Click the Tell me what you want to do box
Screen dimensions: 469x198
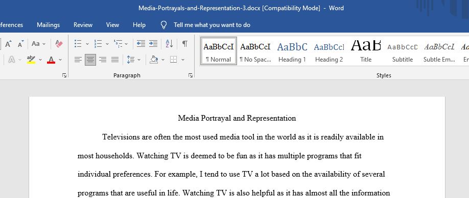click(x=212, y=25)
